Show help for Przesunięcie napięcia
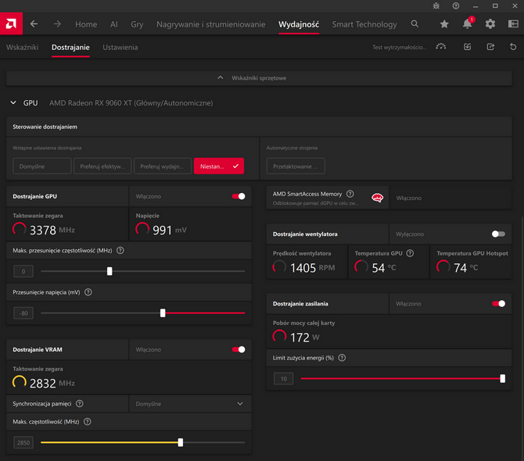 [x=88, y=292]
